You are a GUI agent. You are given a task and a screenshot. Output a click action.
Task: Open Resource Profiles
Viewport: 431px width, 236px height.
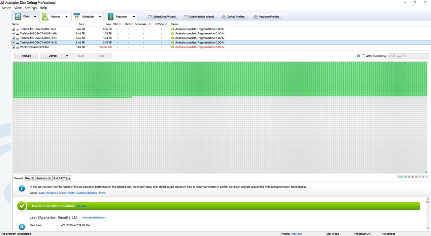(x=266, y=17)
